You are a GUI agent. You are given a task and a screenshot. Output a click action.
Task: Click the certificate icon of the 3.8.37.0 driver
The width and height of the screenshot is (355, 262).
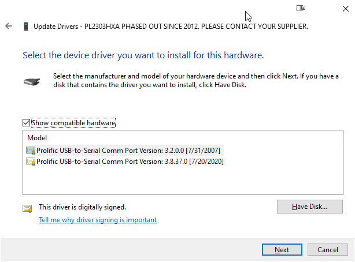pyautogui.click(x=31, y=162)
